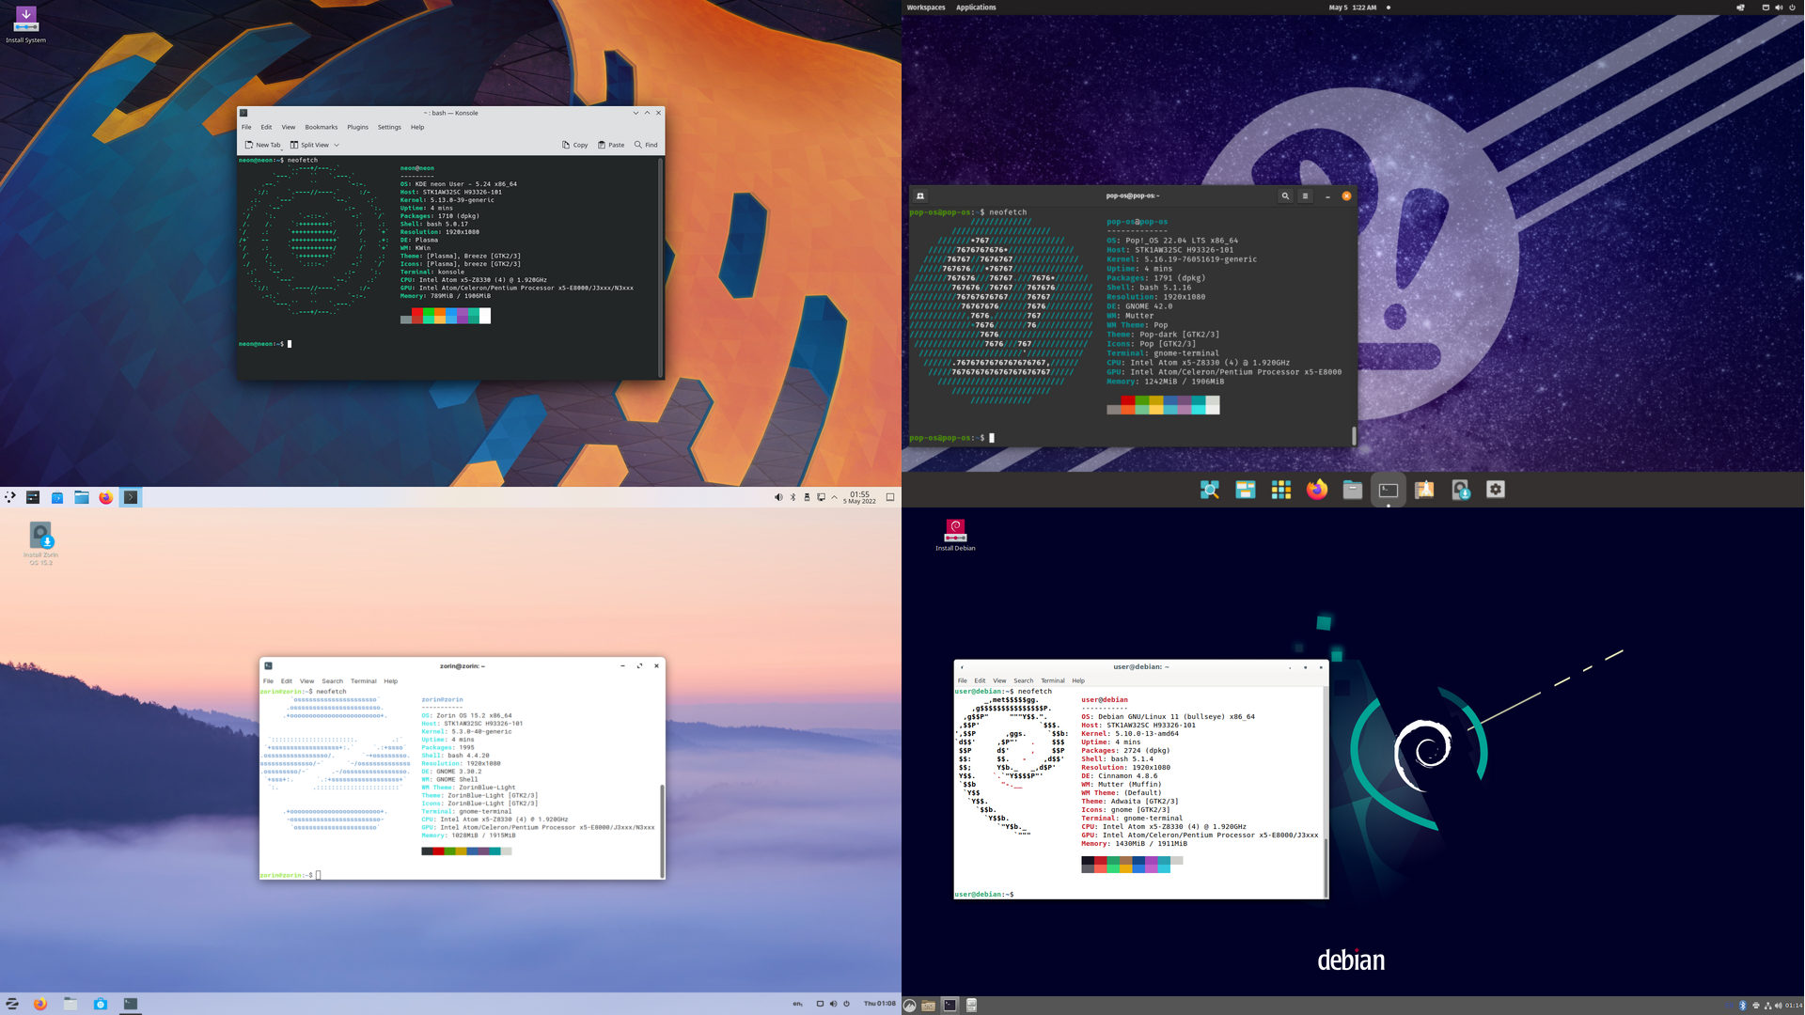This screenshot has width=1805, height=1015.
Task: Click the KDE application launcher icon
Action: pyautogui.click(x=10, y=497)
